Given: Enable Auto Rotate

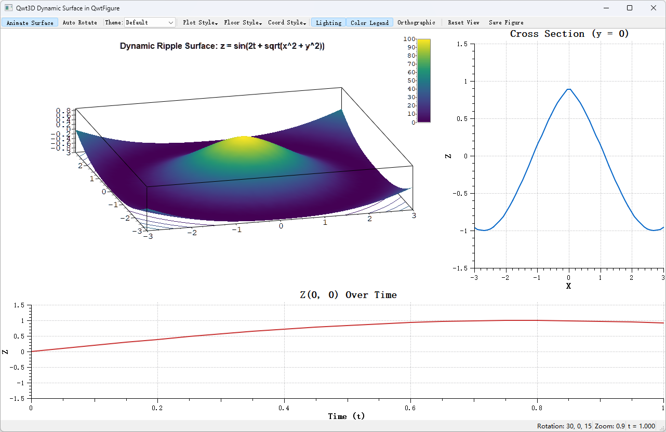Looking at the screenshot, I should (80, 22).
